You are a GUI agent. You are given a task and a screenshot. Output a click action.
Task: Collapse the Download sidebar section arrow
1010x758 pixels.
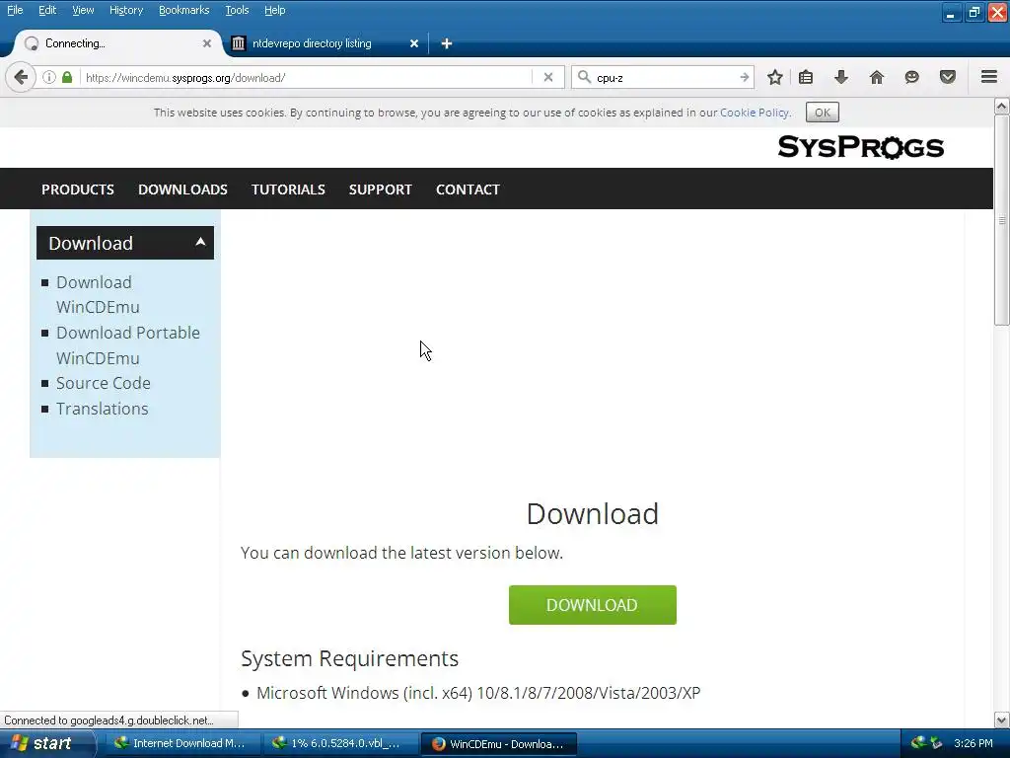pyautogui.click(x=200, y=242)
